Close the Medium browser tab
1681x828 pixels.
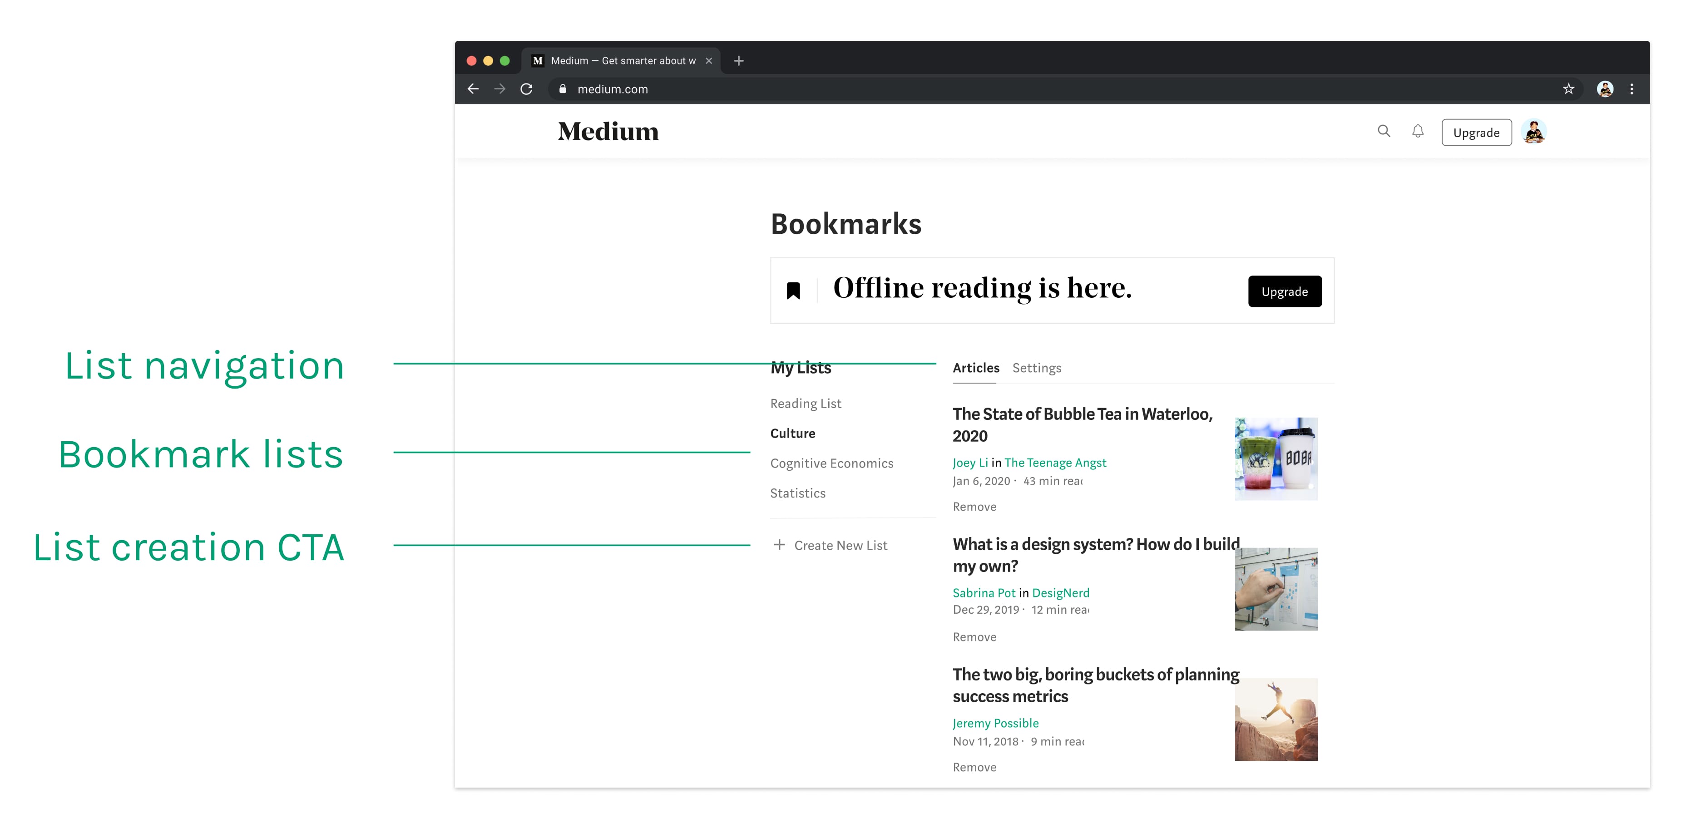tap(709, 61)
